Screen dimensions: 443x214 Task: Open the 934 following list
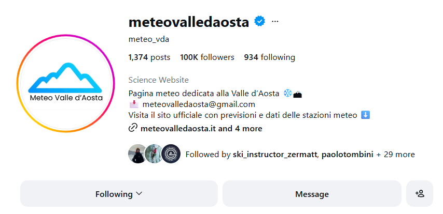(269, 57)
